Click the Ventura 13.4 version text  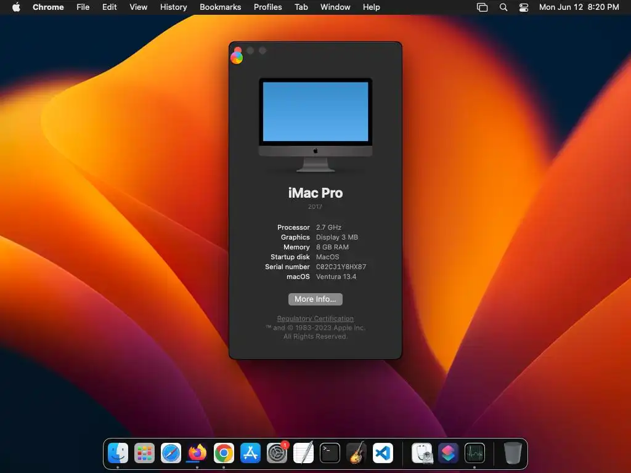[x=336, y=277]
